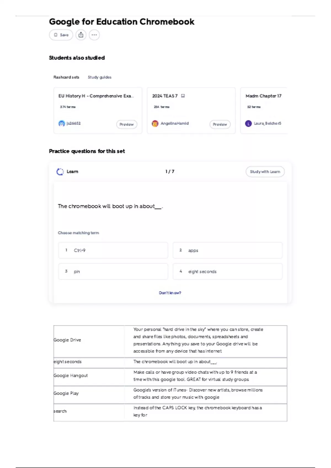Click the CAPS LOCK key definition text
This screenshot has height=468, width=331.
pos(197,411)
